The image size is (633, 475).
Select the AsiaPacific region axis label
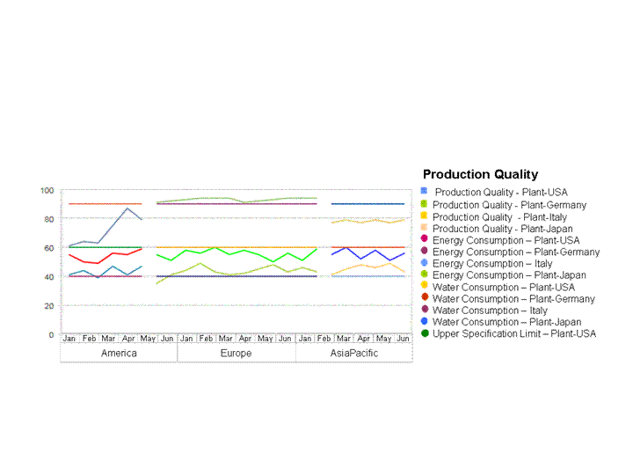pos(354,354)
